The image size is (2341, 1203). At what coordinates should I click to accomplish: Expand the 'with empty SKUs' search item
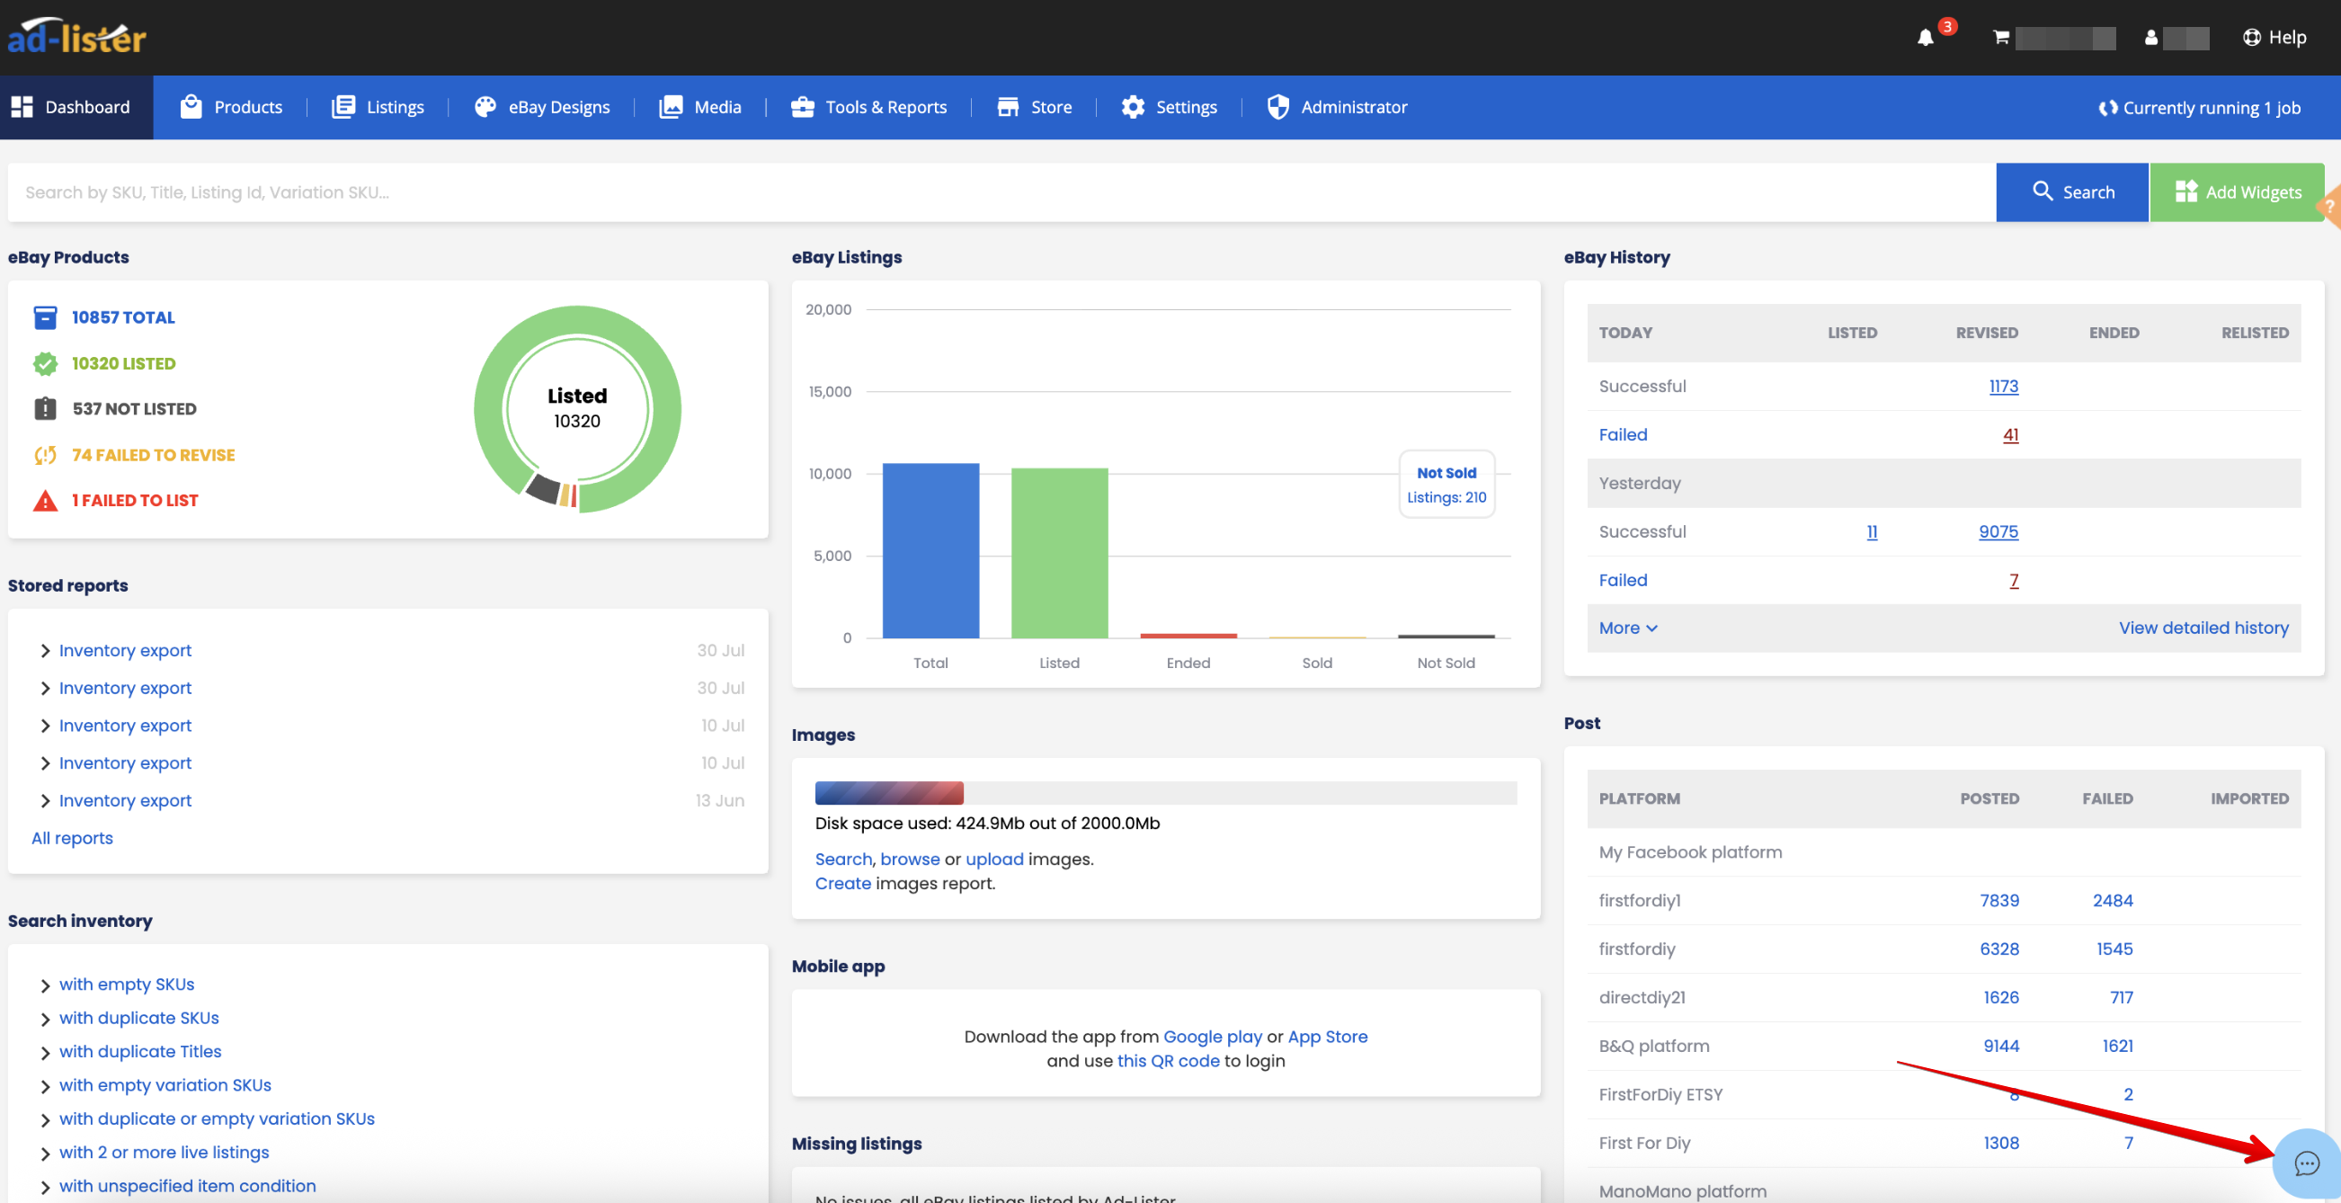pyautogui.click(x=45, y=985)
